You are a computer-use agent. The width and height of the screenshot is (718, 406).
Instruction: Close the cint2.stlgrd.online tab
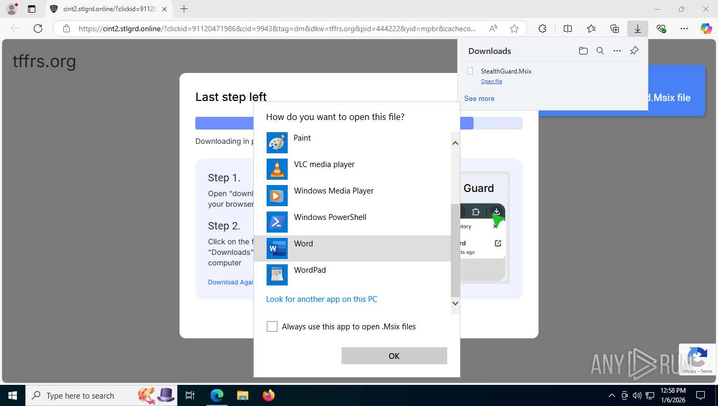[x=164, y=9]
